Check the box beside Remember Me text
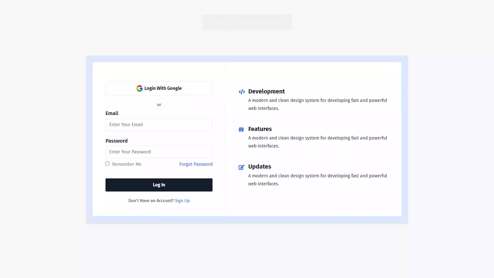The height and width of the screenshot is (278, 494). point(107,164)
